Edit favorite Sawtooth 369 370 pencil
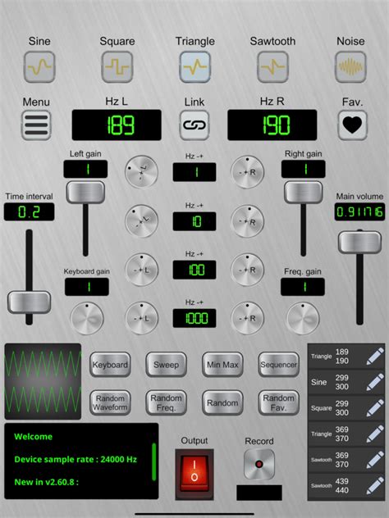 click(375, 460)
